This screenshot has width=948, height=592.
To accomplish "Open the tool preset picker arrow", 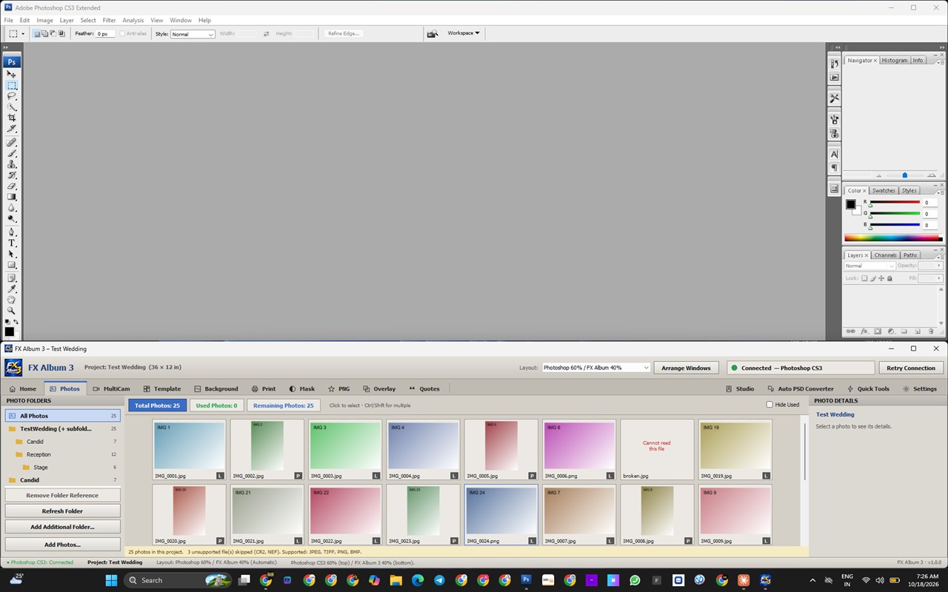I will click(x=23, y=34).
